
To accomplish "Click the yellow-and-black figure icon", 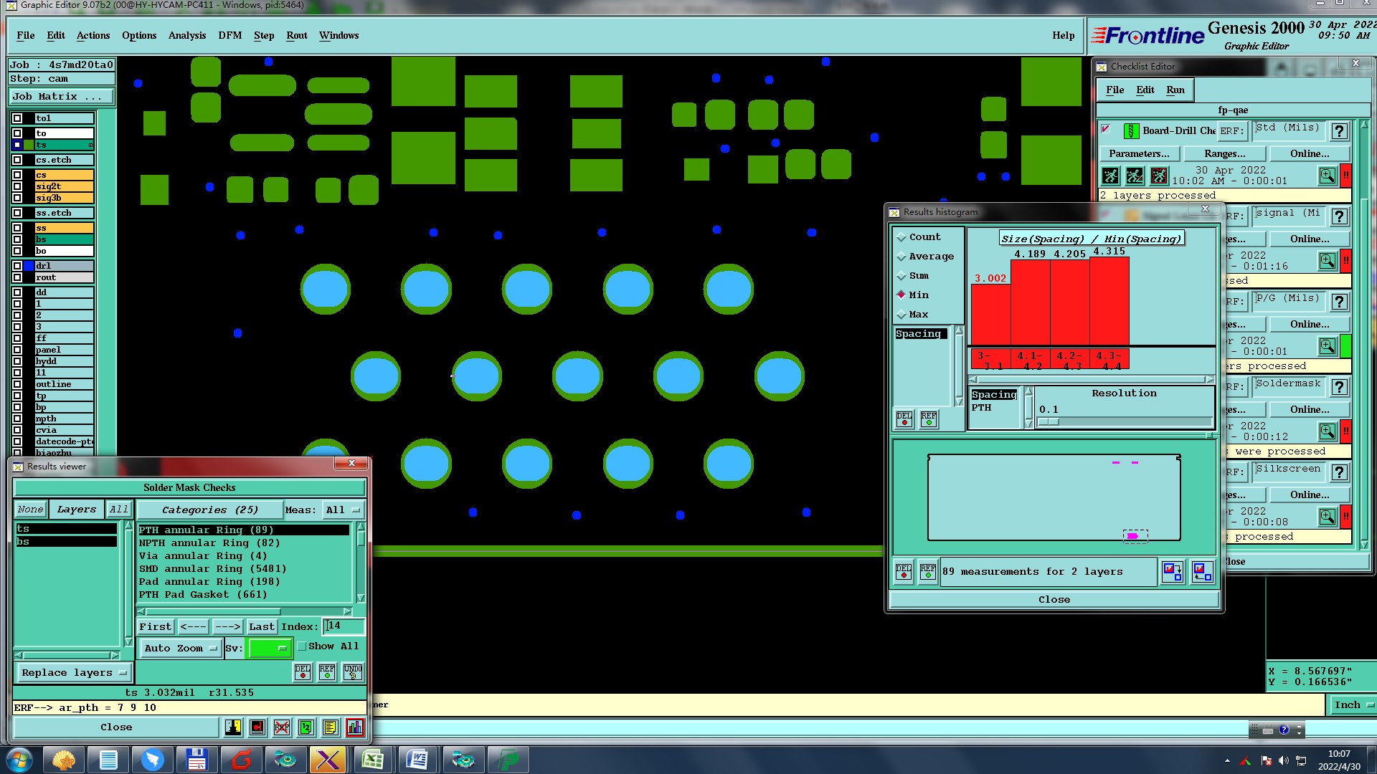I will 233,727.
